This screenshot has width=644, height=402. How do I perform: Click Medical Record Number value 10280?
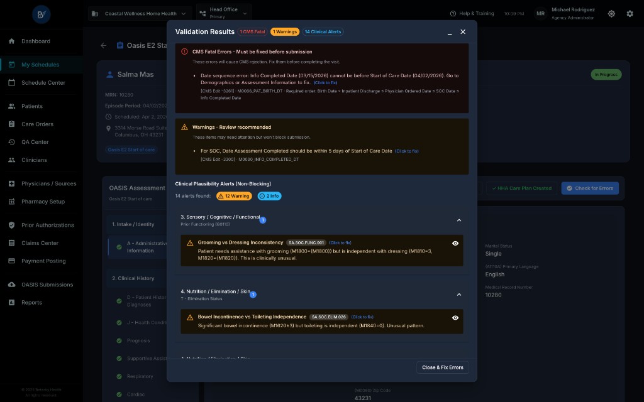pyautogui.click(x=493, y=295)
